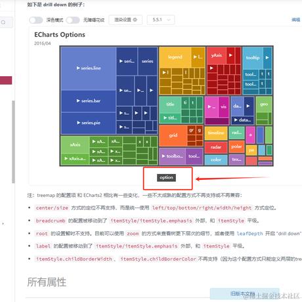
Task: Open the 5.5.1 version dropdown
Action: (x=161, y=20)
